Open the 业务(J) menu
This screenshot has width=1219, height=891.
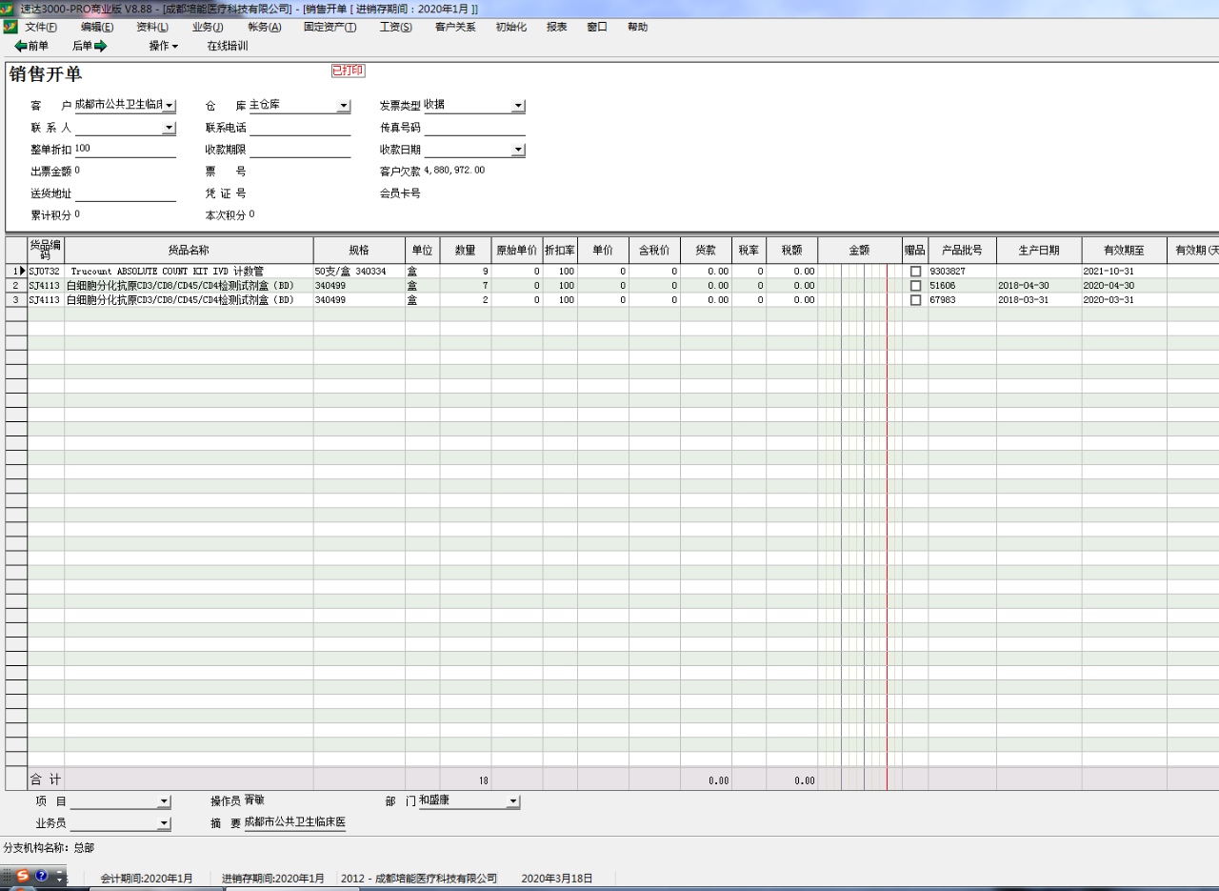pyautogui.click(x=208, y=27)
